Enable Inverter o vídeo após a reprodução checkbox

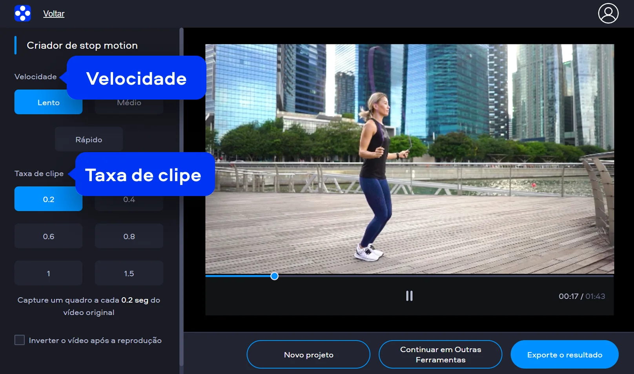pyautogui.click(x=20, y=340)
